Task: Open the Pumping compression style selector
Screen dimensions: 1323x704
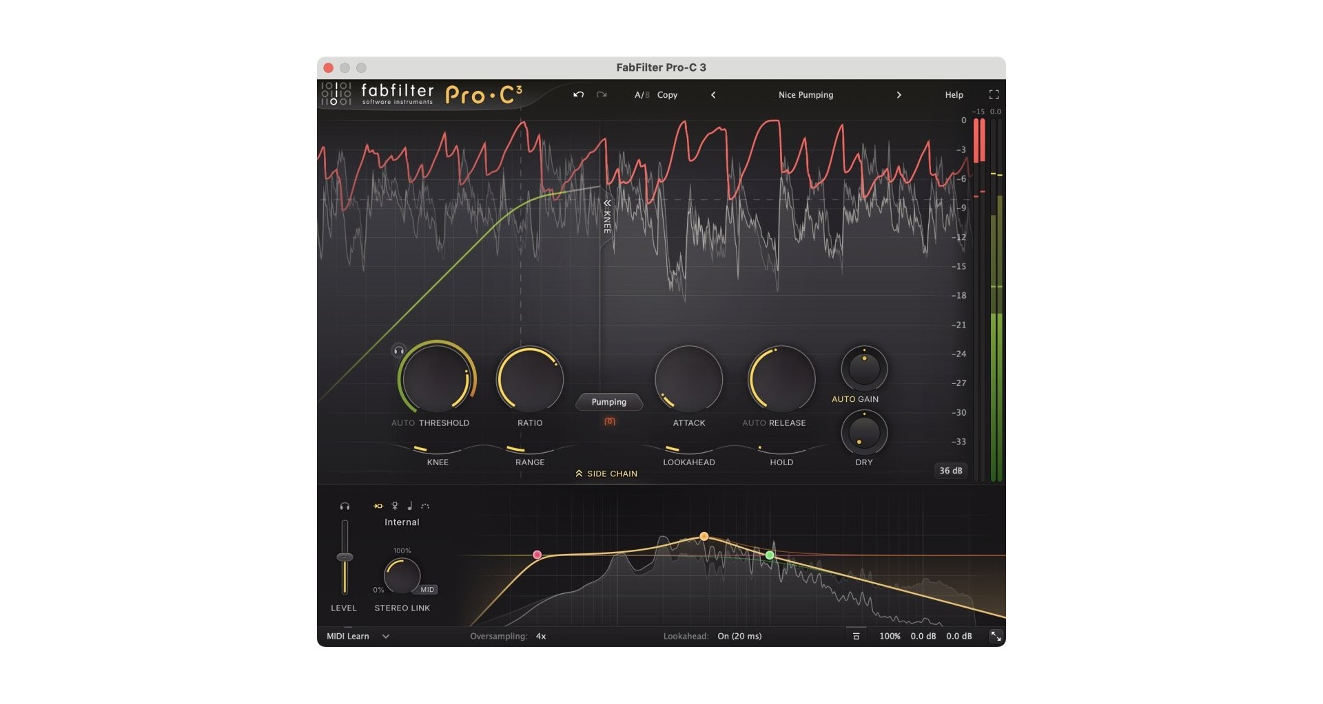Action: click(x=609, y=402)
